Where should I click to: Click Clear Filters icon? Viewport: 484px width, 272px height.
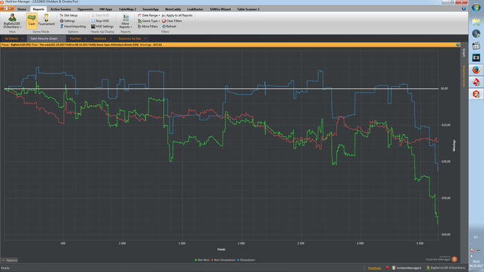pyautogui.click(x=164, y=21)
